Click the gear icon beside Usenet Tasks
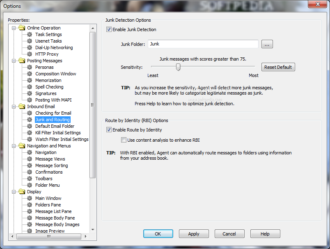This screenshot has height=249, width=330. coord(30,41)
